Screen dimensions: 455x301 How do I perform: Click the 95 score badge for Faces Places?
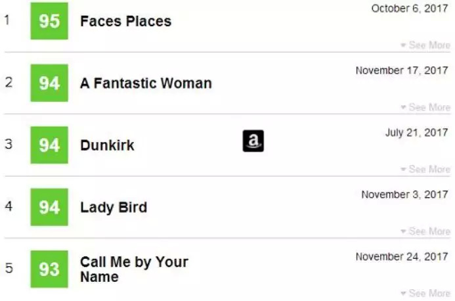tap(49, 21)
